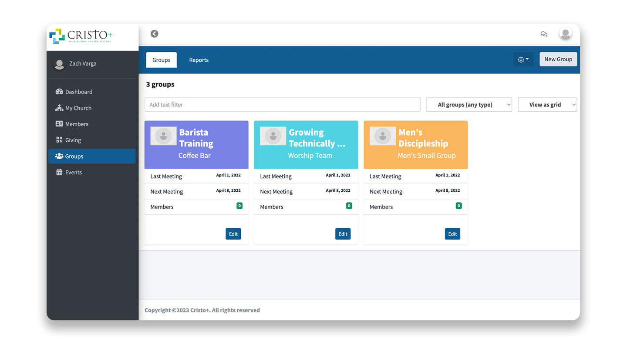
Task: Open the Growing Technically group thumbnail image
Action: coord(273,136)
